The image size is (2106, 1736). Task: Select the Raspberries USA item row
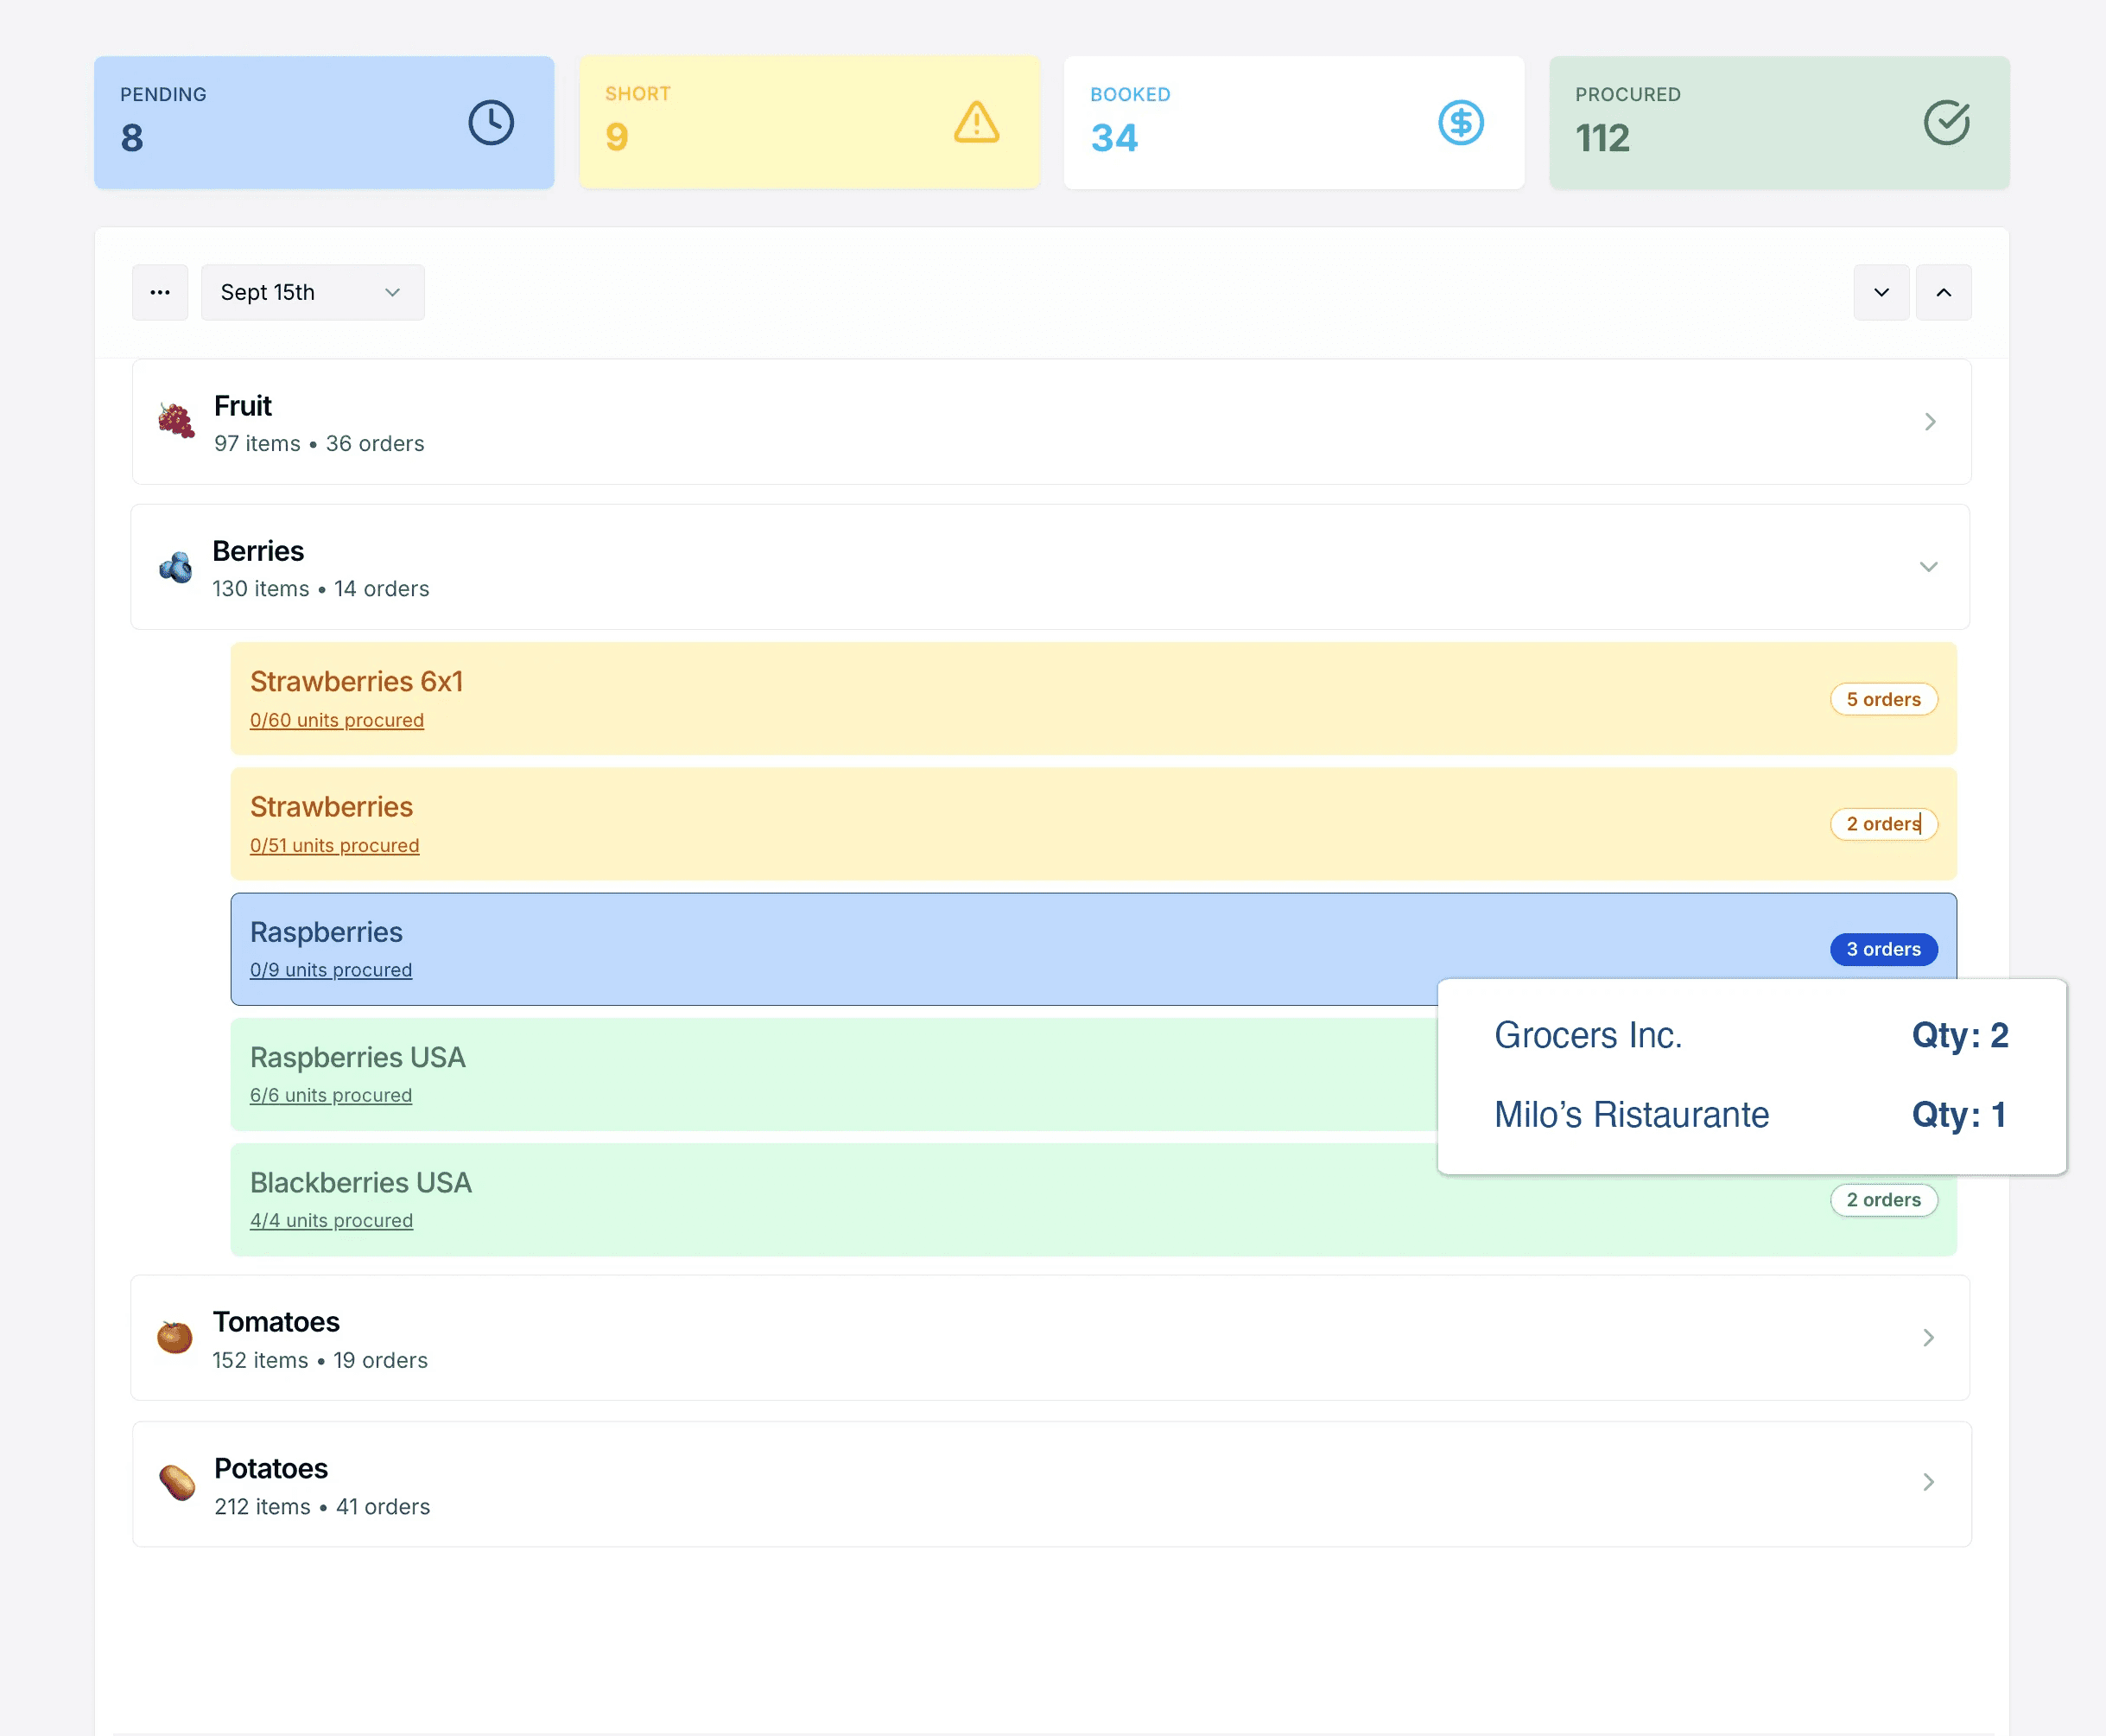(800, 1074)
